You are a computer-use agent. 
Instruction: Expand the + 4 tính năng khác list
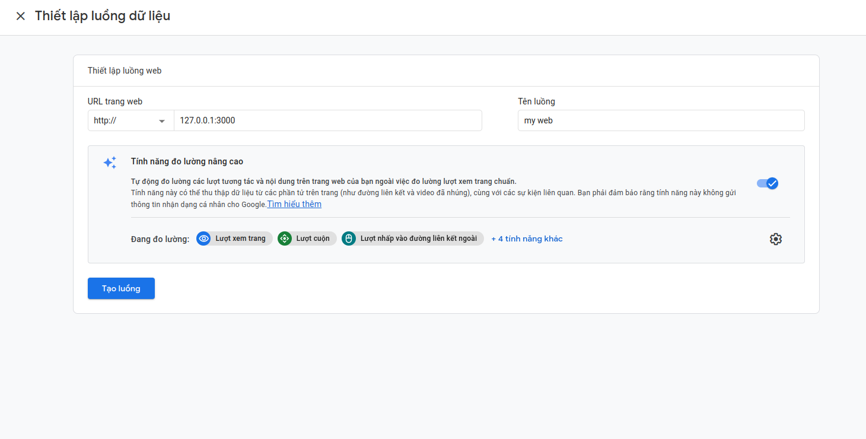click(527, 238)
